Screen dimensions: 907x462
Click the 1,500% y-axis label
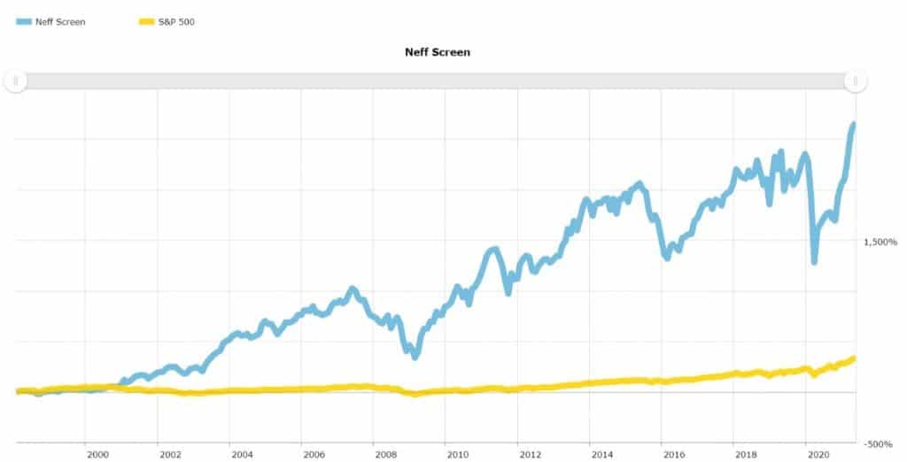880,242
